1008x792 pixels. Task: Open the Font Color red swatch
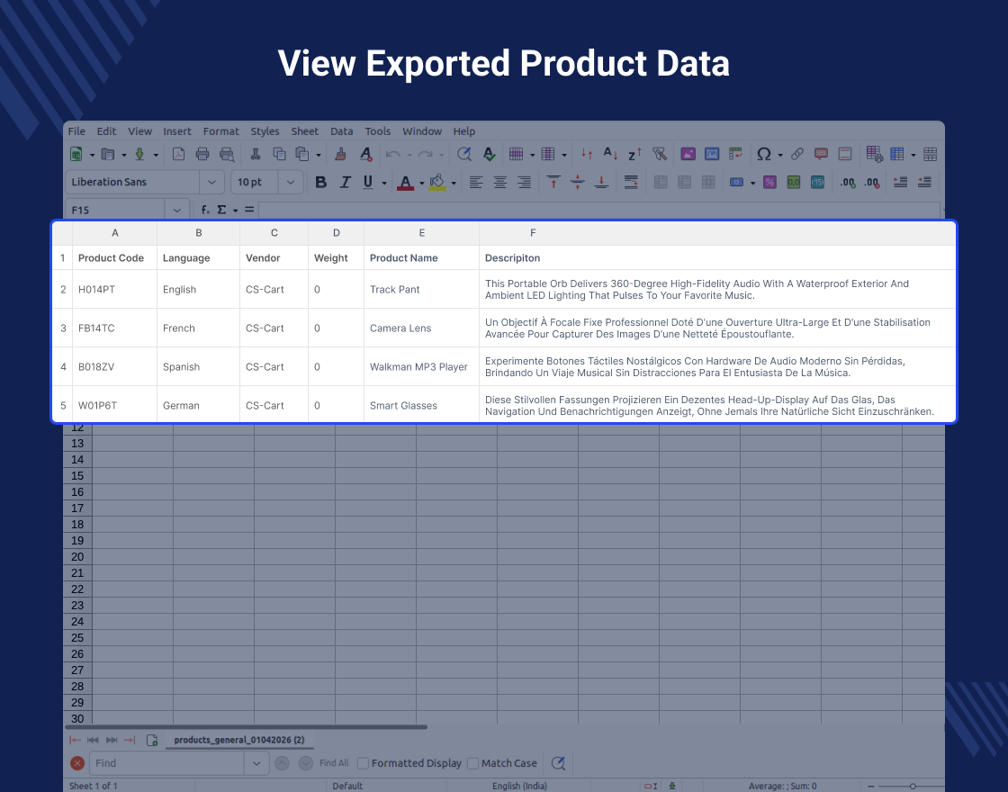405,184
